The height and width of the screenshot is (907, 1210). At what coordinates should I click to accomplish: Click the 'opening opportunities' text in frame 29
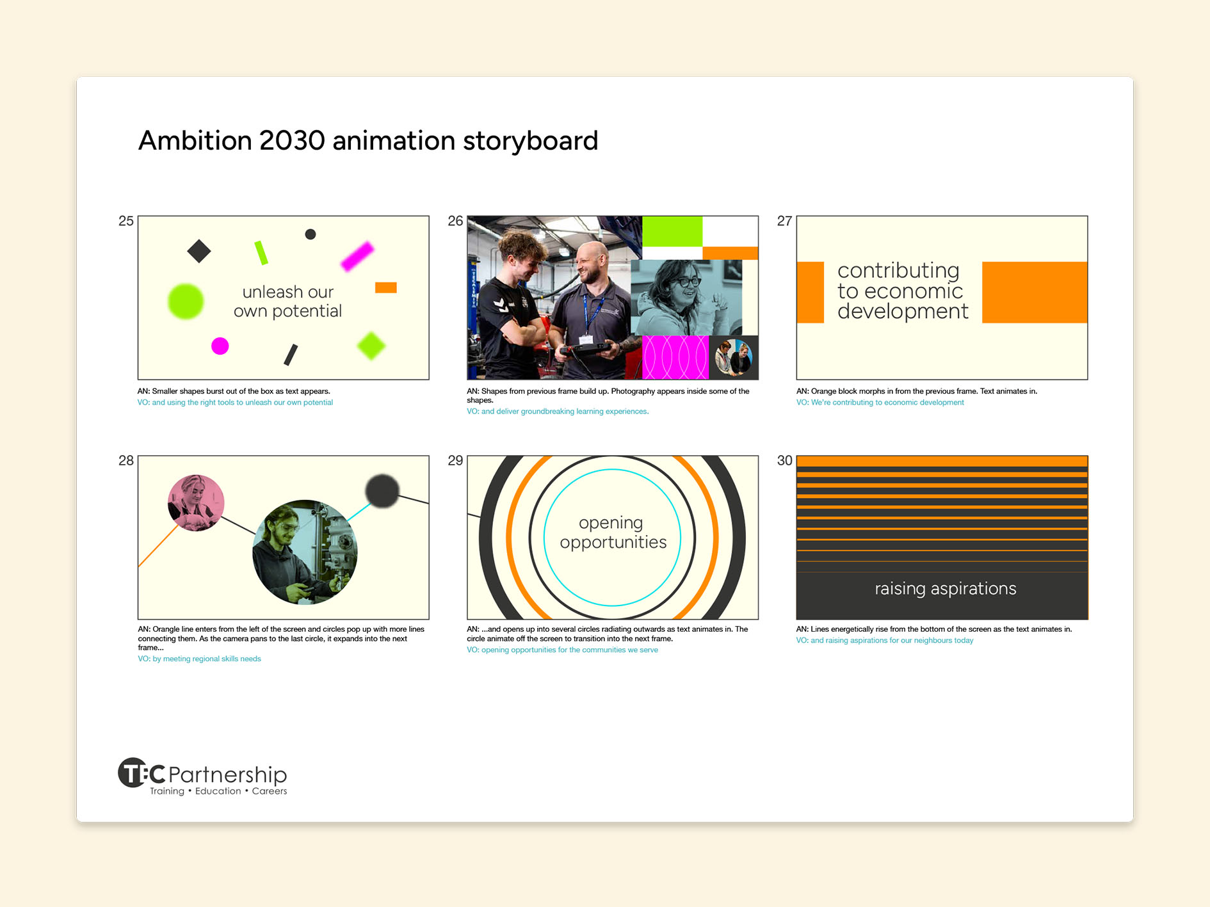coord(613,533)
